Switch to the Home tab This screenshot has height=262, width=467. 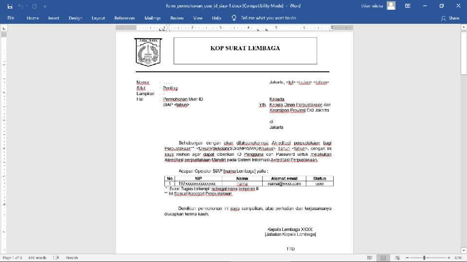(33, 18)
